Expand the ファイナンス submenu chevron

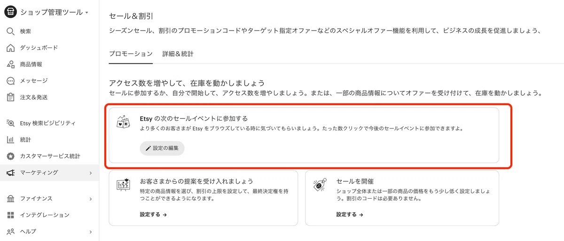(x=91, y=199)
